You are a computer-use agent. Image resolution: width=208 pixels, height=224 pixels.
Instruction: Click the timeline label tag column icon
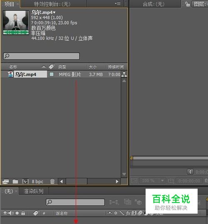[x=36, y=213]
